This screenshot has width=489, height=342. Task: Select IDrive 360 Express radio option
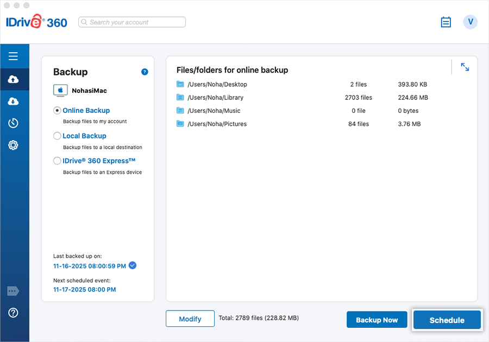57,161
